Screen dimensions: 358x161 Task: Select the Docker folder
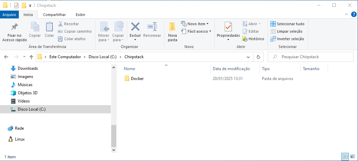tap(137, 79)
